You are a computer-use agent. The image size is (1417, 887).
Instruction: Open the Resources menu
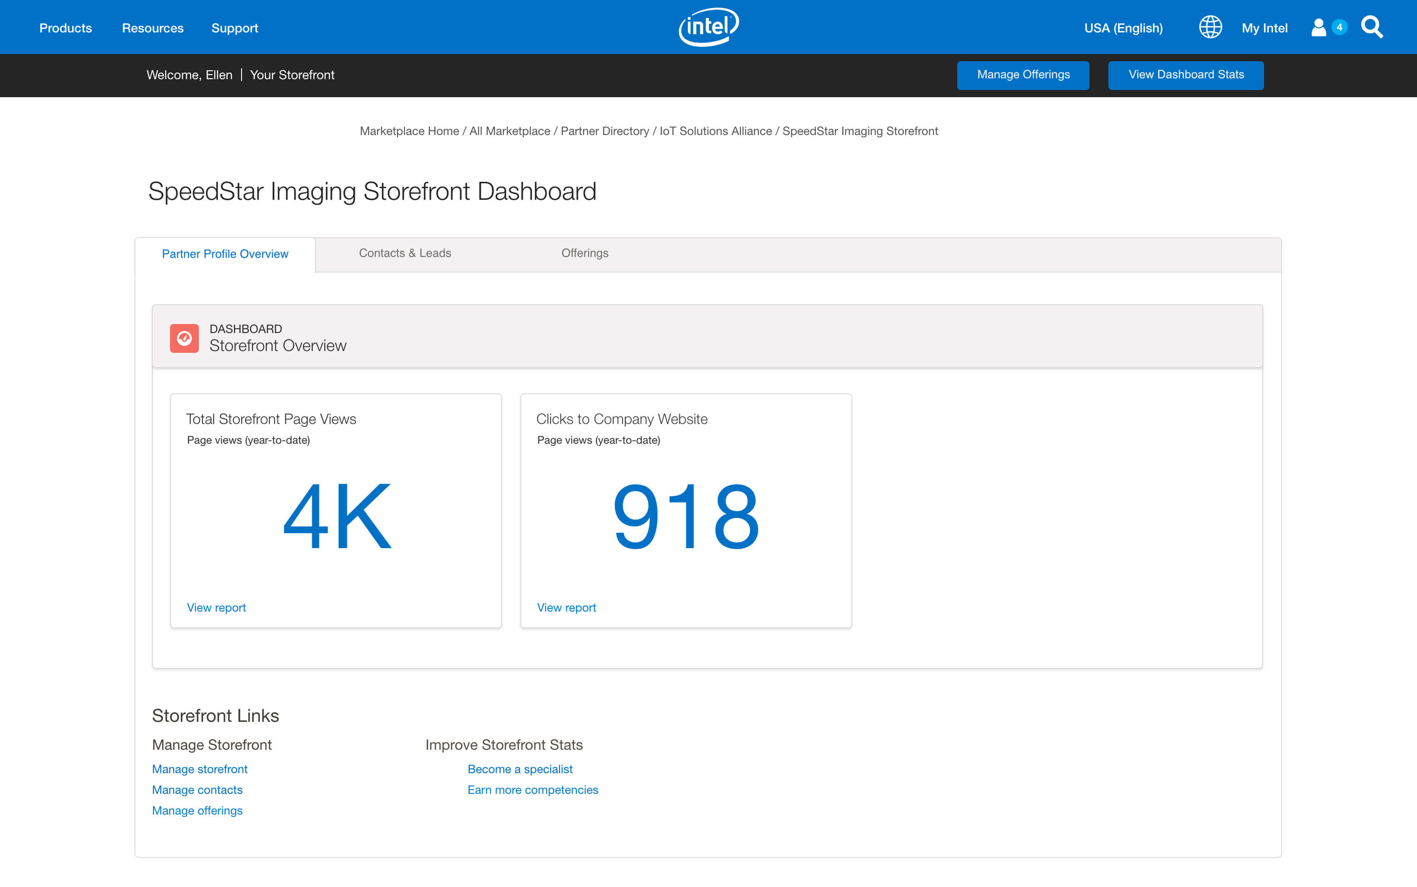[153, 28]
